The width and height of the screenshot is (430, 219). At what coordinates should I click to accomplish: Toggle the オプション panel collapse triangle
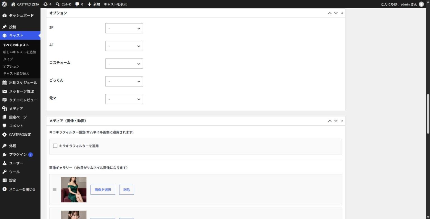tap(342, 13)
